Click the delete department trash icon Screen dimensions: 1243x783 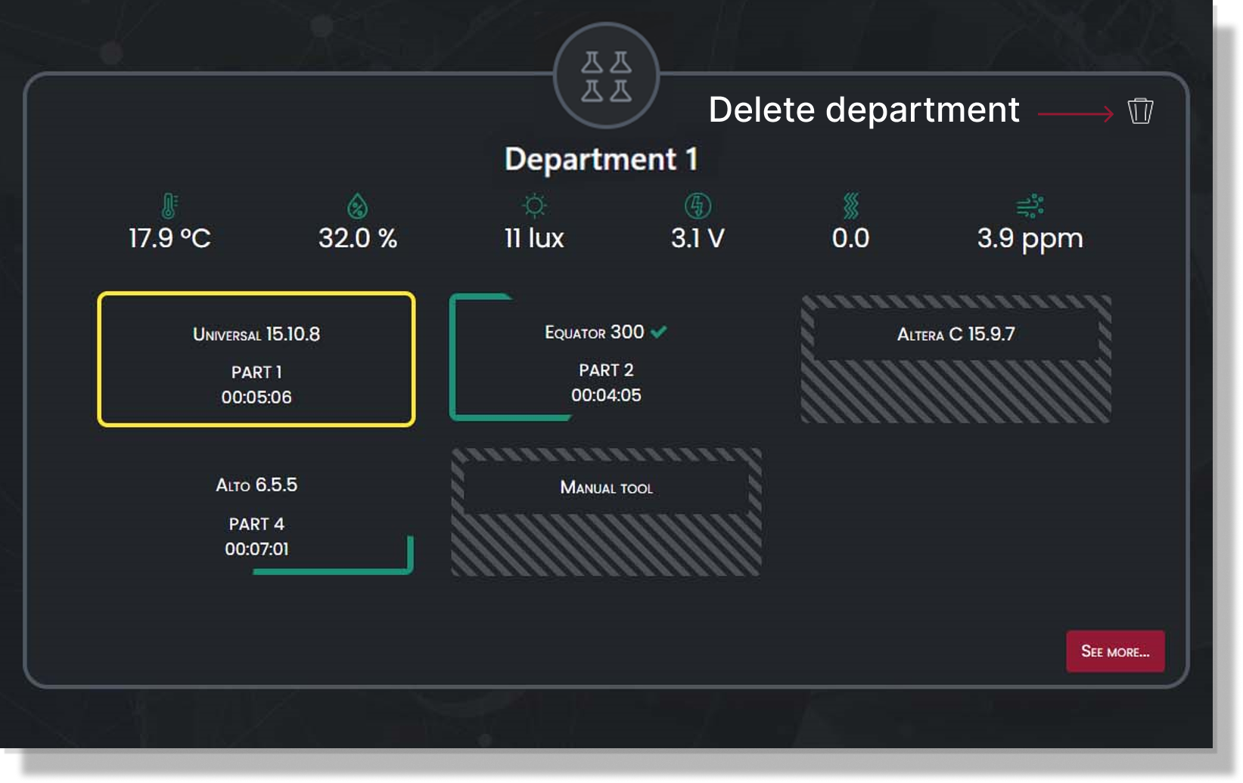1140,111
